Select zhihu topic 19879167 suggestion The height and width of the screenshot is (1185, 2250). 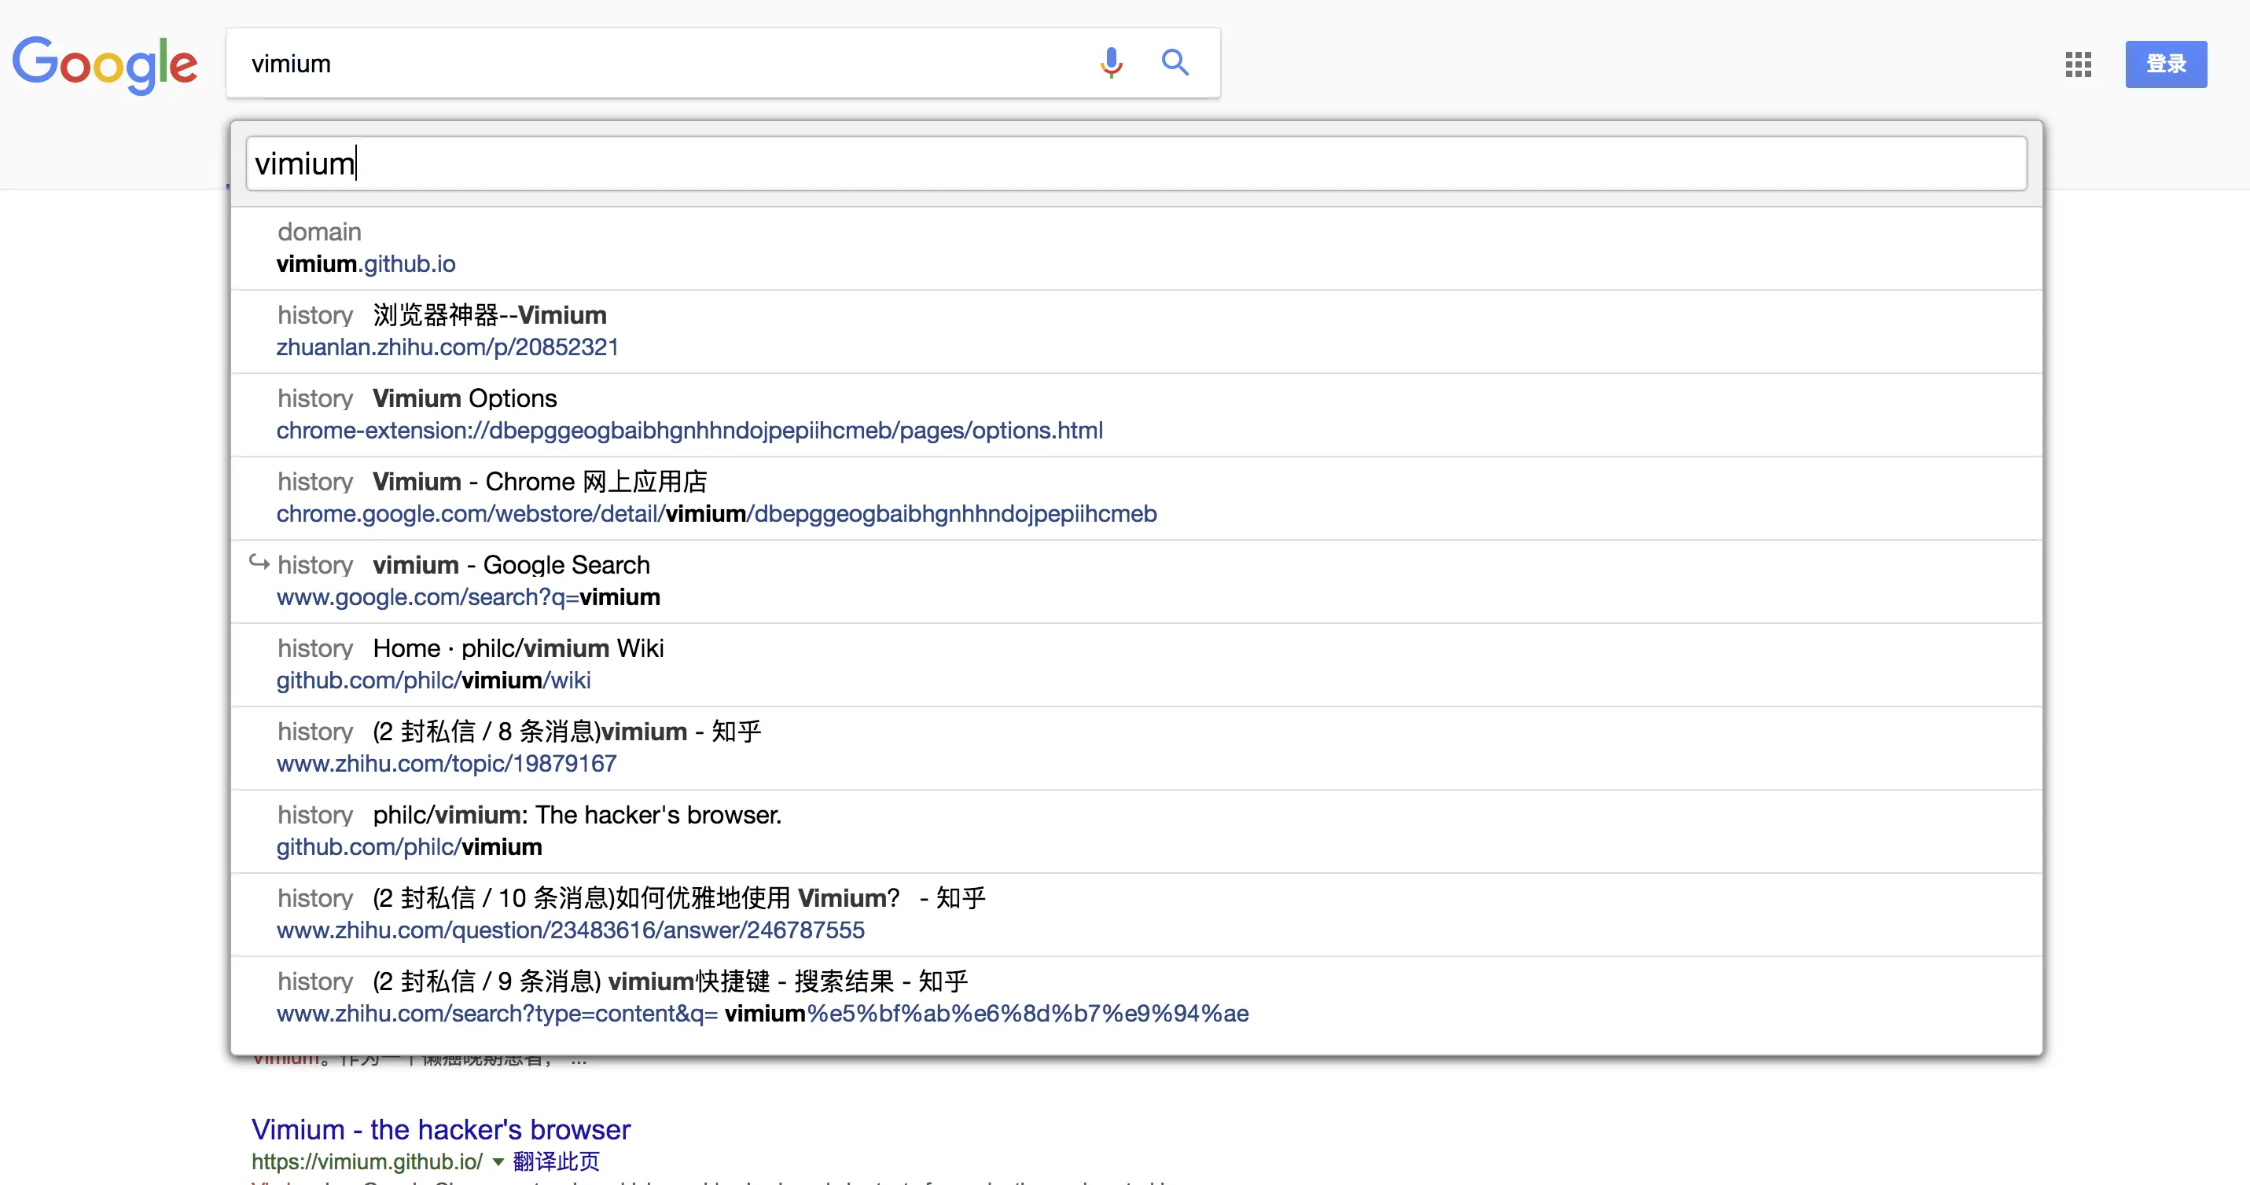tap(447, 763)
